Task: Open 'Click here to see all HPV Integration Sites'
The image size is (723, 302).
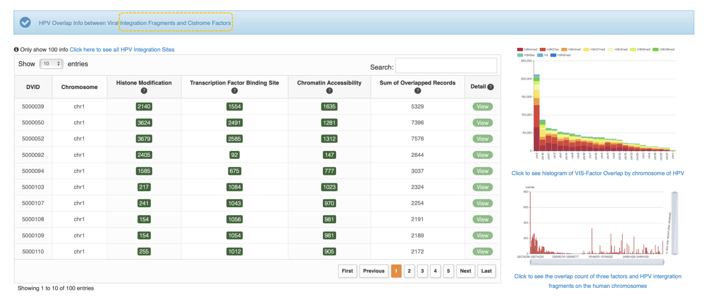Action: [x=122, y=49]
